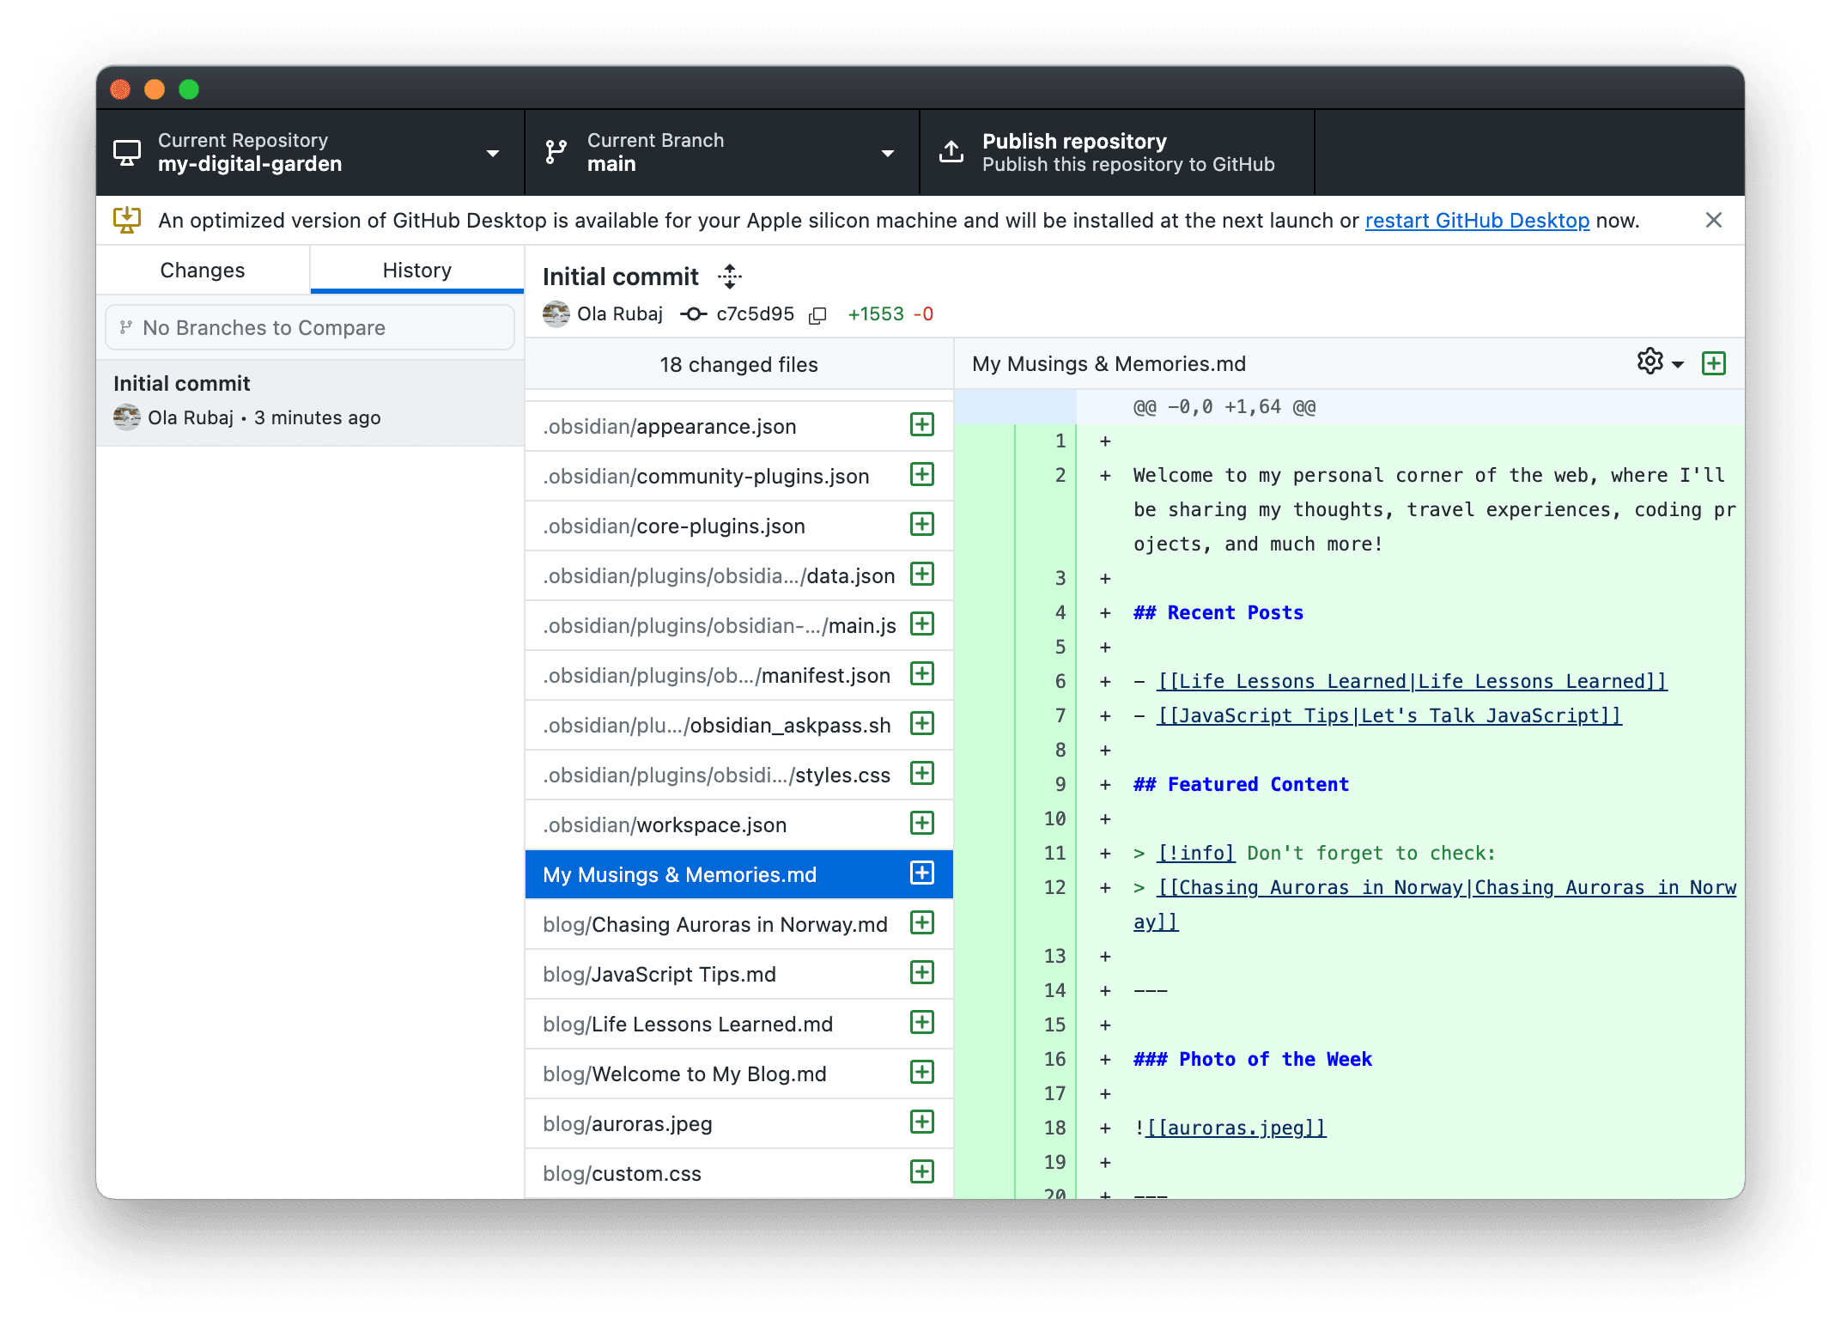Select blog/Welcome to My Blog.md file

[739, 1074]
